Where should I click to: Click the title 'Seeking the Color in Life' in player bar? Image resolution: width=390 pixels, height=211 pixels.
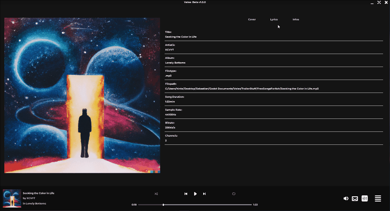[39, 193]
